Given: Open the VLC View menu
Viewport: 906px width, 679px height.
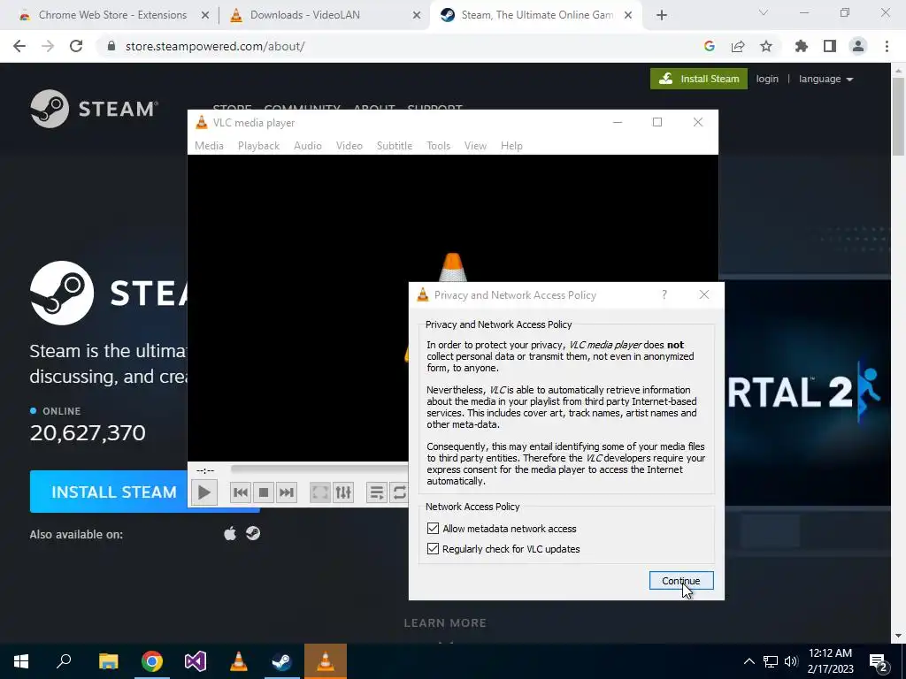Looking at the screenshot, I should coord(475,146).
